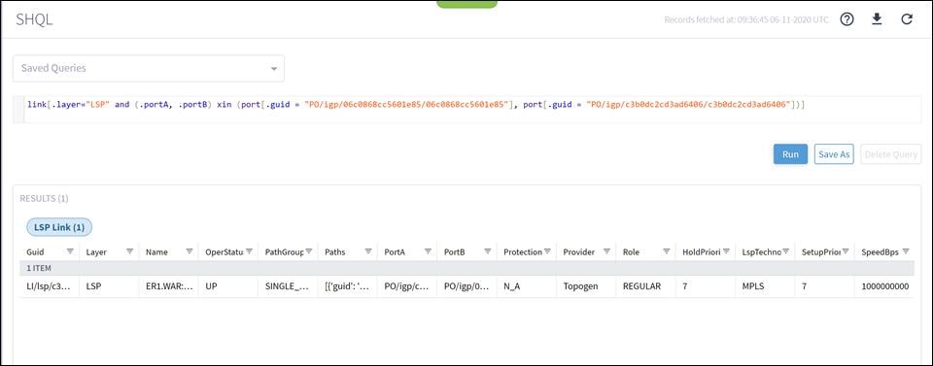Download the query results
This screenshot has height=366, width=933.
pyautogui.click(x=877, y=19)
